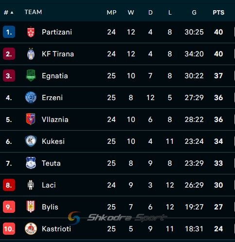Click the Shkodra Sport watermark logo
Image resolution: width=235 pixels, height=242 pixels.
[118, 218]
